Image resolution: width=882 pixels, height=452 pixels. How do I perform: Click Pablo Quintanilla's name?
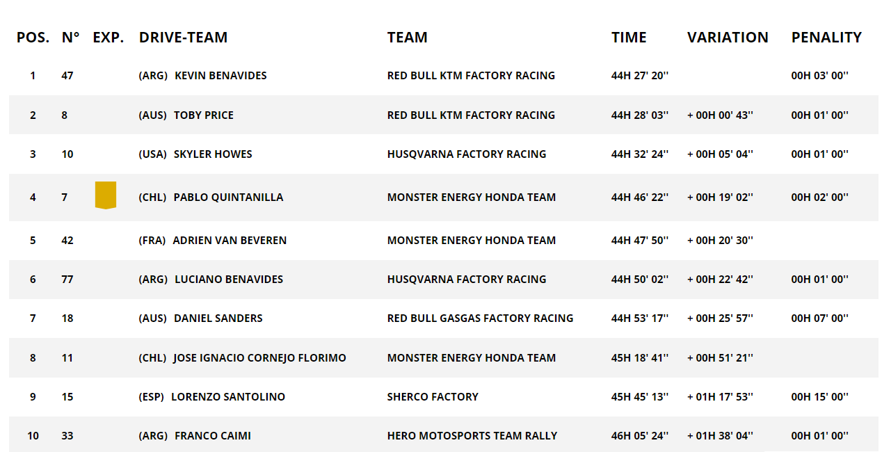228,197
